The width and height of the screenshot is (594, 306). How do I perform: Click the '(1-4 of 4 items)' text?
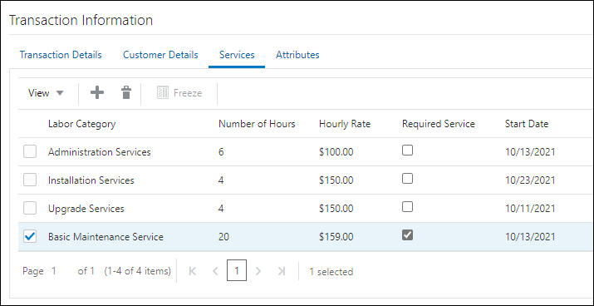click(x=138, y=271)
